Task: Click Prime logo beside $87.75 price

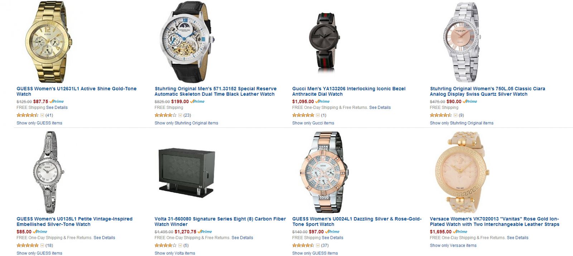Action: pyautogui.click(x=57, y=102)
